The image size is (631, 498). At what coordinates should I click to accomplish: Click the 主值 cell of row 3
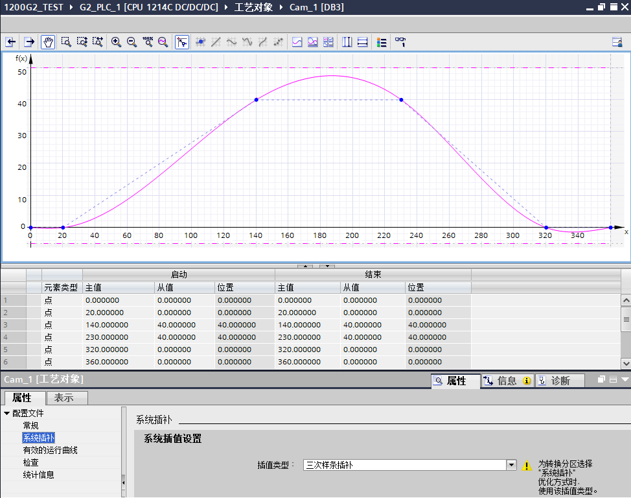point(107,325)
